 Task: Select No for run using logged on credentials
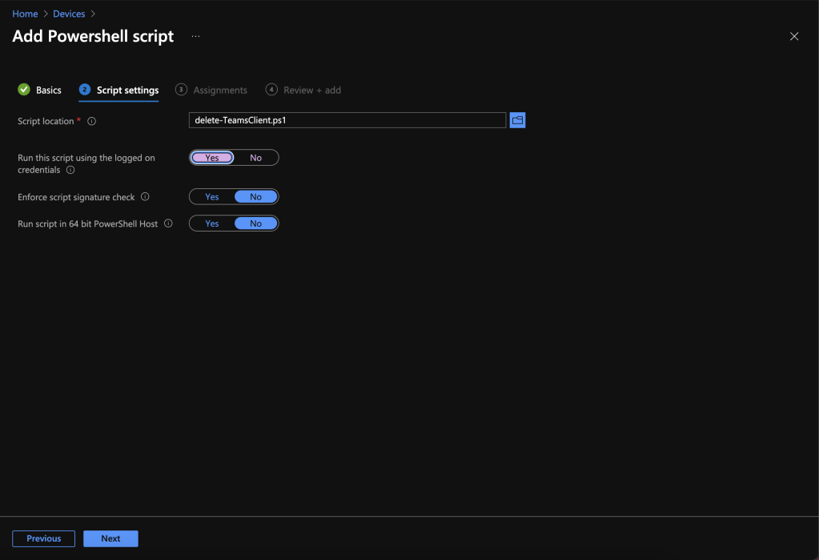[255, 158]
